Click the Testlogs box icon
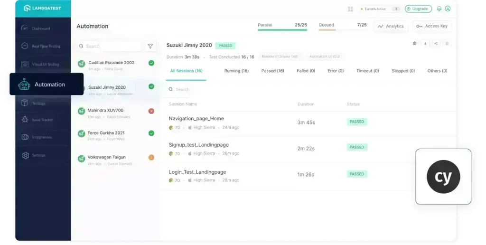486x245 pixels. (25, 103)
